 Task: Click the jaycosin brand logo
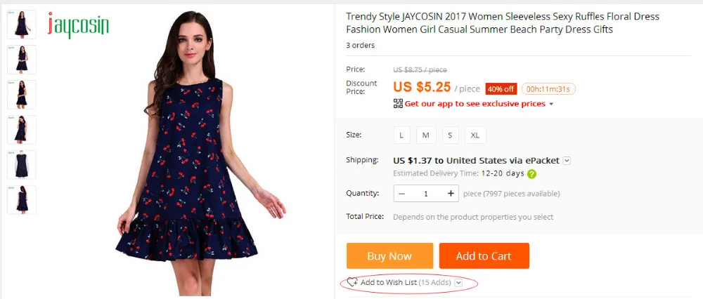78,25
